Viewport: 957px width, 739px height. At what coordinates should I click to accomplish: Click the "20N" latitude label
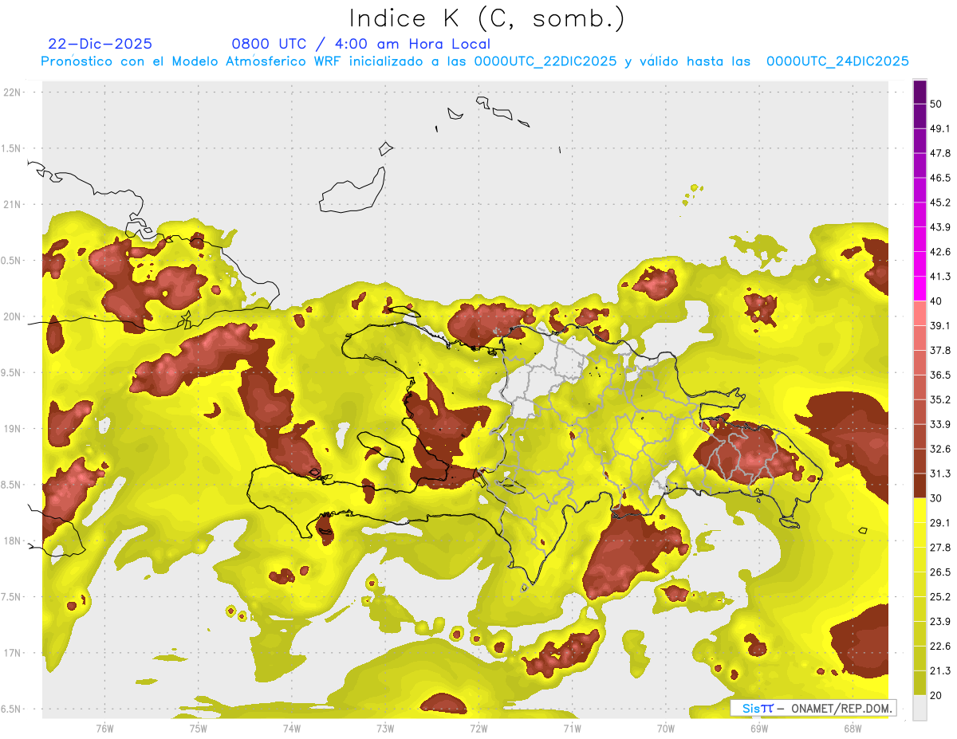pyautogui.click(x=11, y=316)
